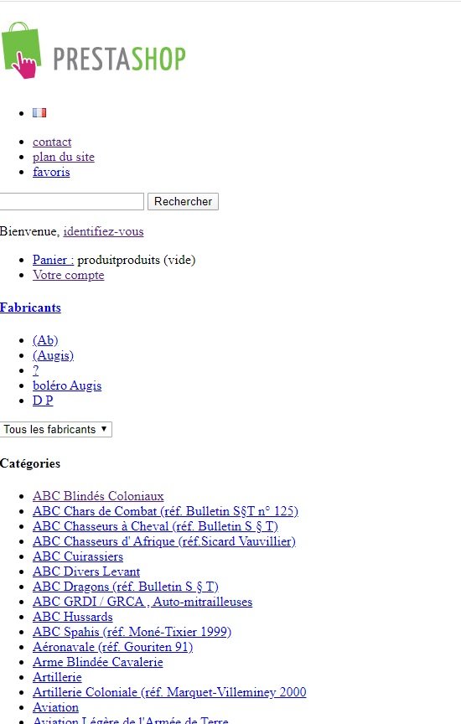
Task: Open ABC GRDI / GRCA Auto-mitrailleuses category
Action: (142, 602)
